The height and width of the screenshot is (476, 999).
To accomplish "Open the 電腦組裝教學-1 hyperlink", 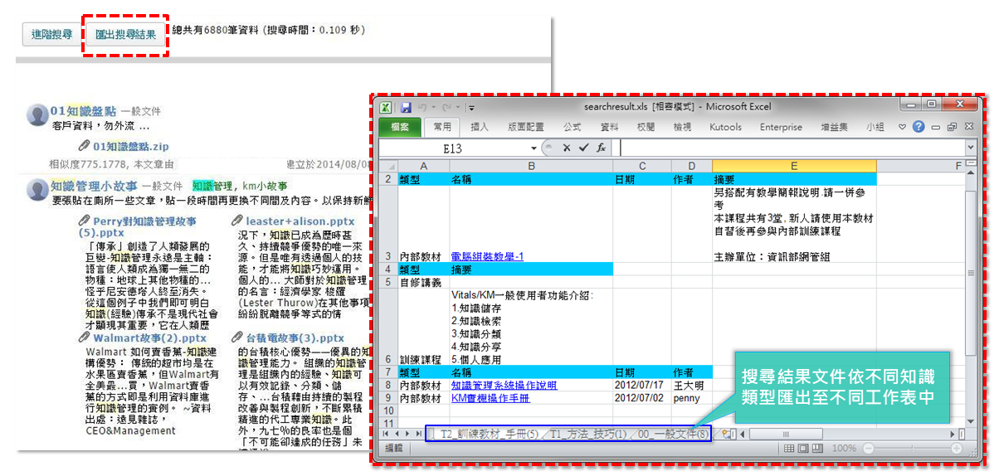I will click(487, 256).
